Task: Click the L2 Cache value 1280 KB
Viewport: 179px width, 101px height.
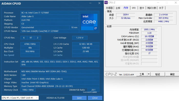Action: pos(86,48)
